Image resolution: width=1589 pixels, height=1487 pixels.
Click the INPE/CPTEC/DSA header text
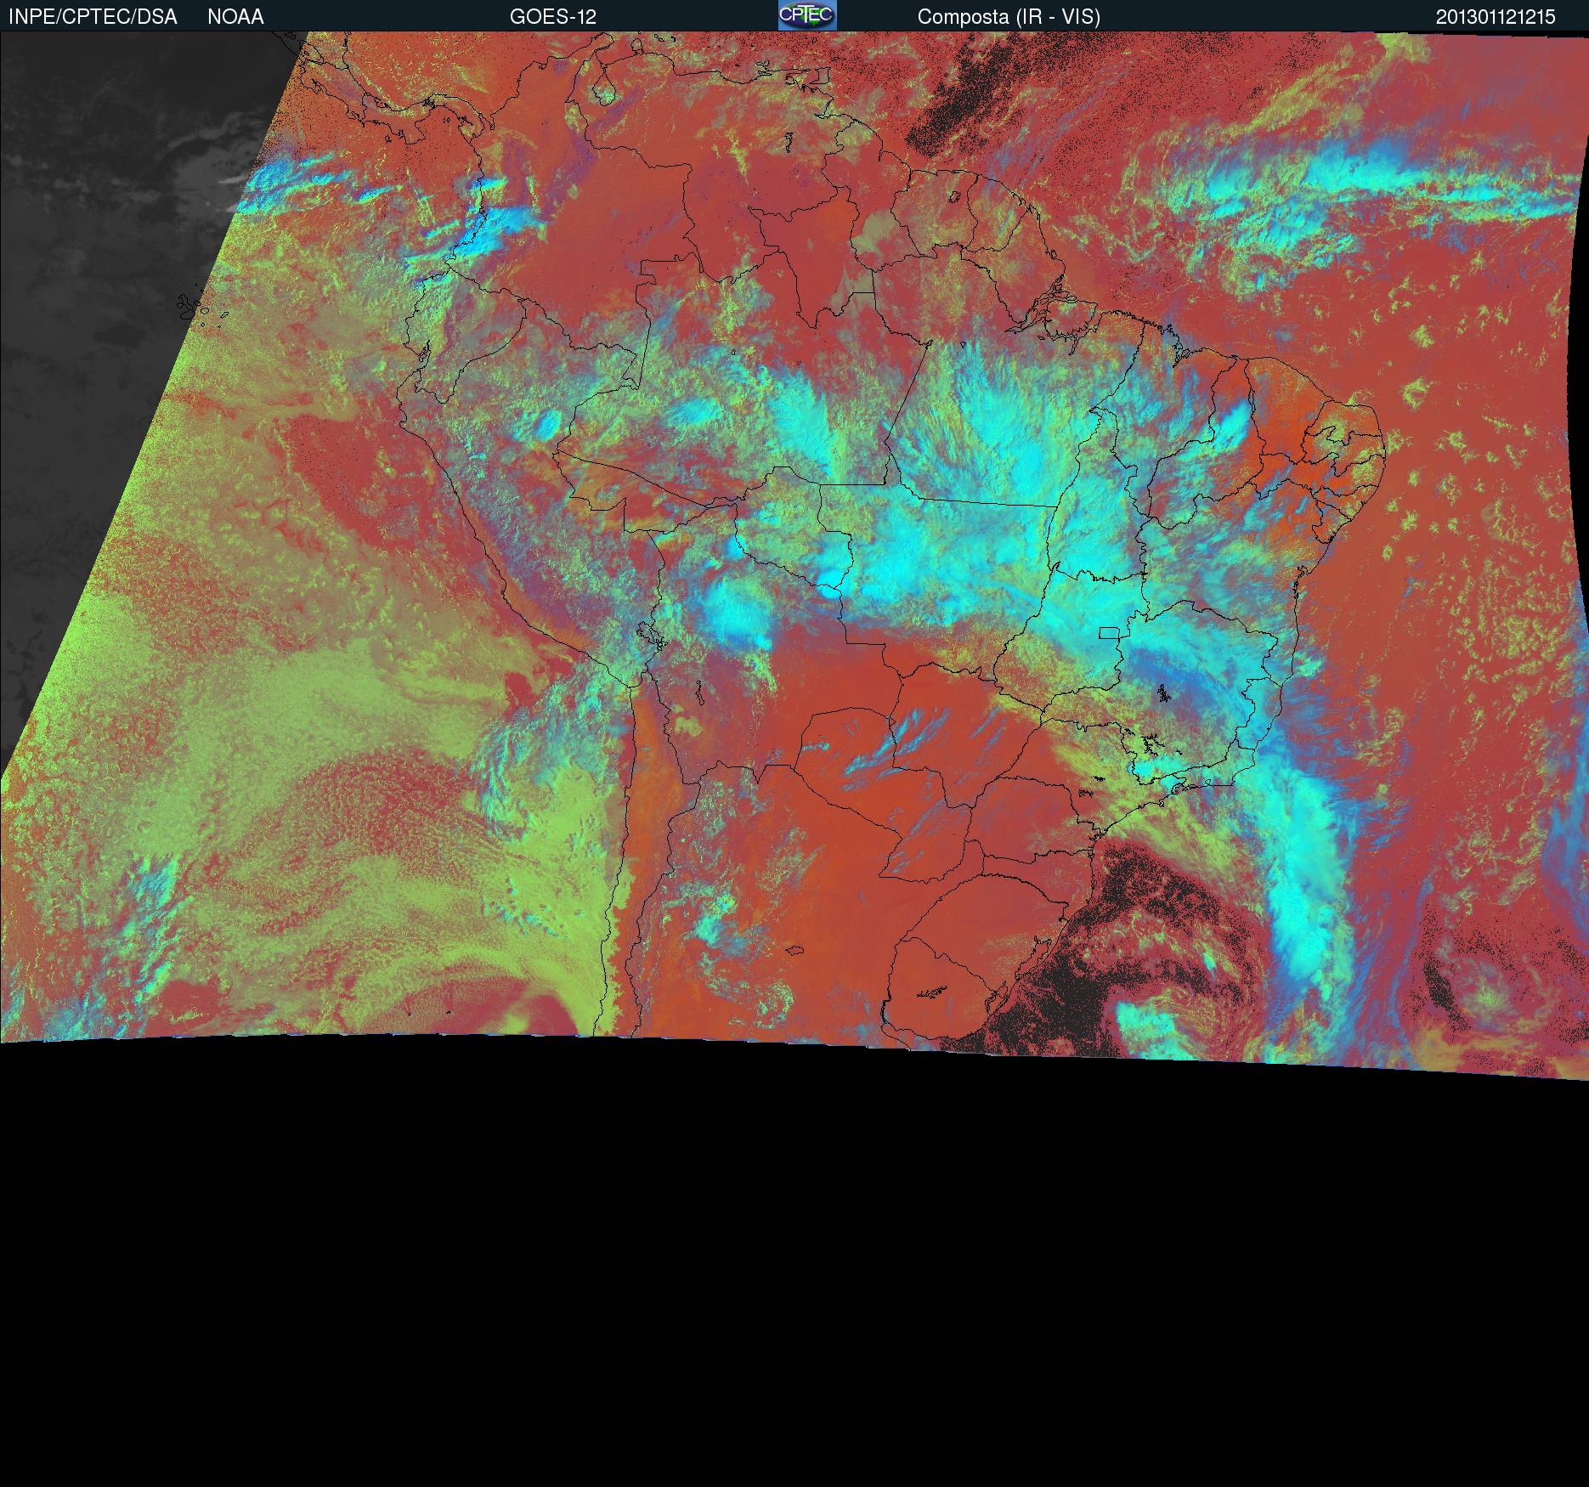click(93, 17)
